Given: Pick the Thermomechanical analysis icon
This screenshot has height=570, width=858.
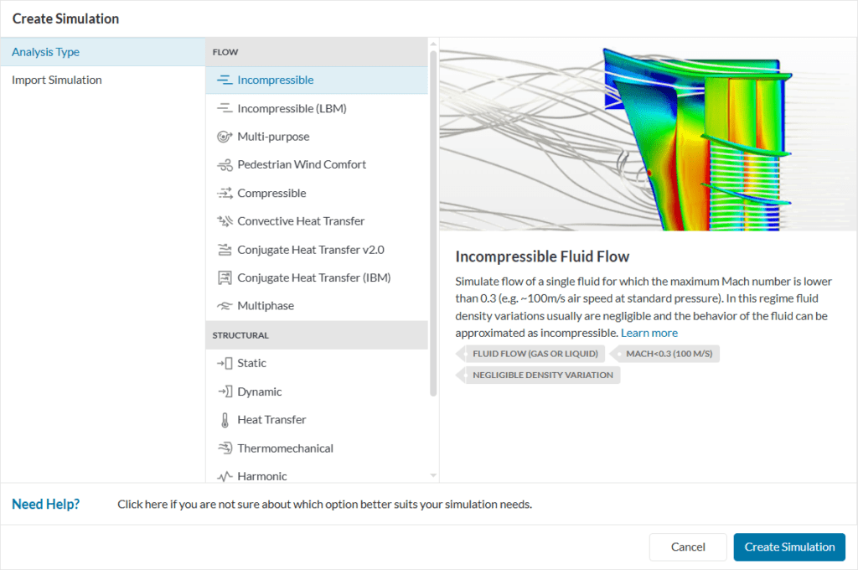Looking at the screenshot, I should pos(225,448).
